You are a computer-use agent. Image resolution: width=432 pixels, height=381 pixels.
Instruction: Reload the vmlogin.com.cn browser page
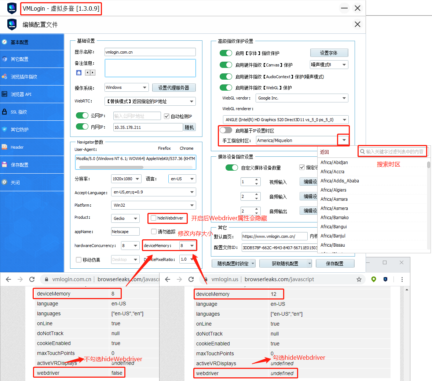(x=32, y=279)
